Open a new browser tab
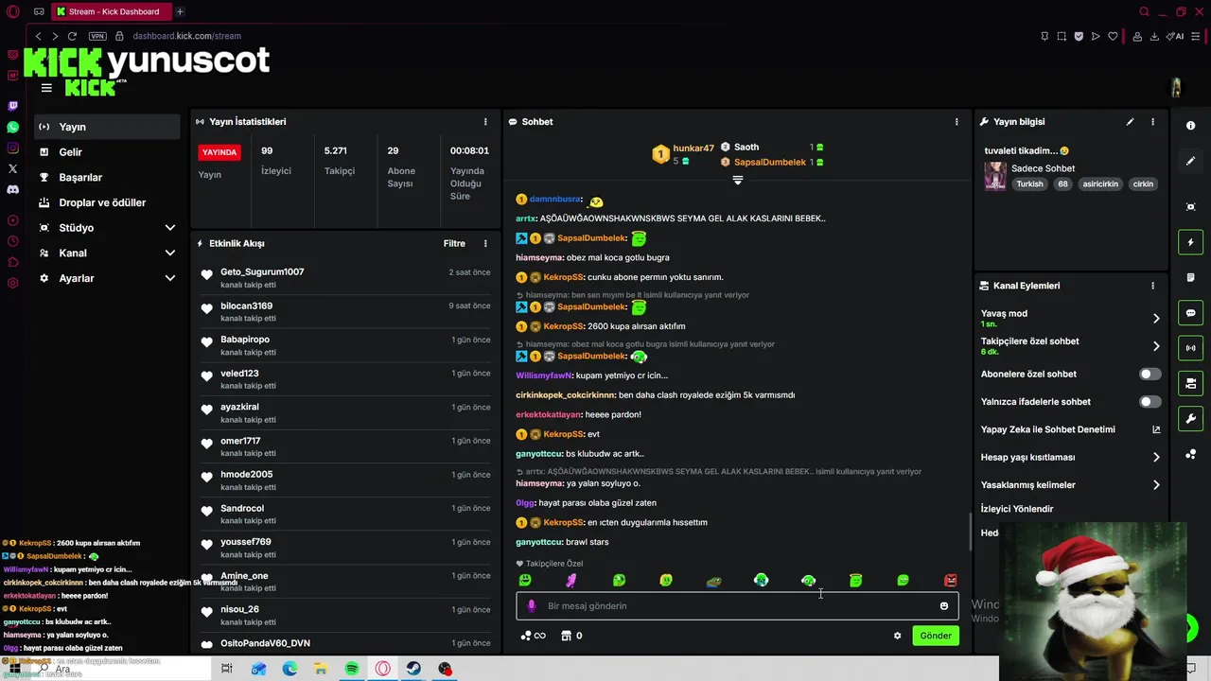 [x=180, y=11]
